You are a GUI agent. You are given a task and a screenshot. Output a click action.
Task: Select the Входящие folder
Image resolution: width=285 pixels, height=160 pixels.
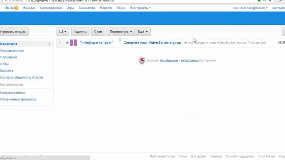pyautogui.click(x=27, y=44)
